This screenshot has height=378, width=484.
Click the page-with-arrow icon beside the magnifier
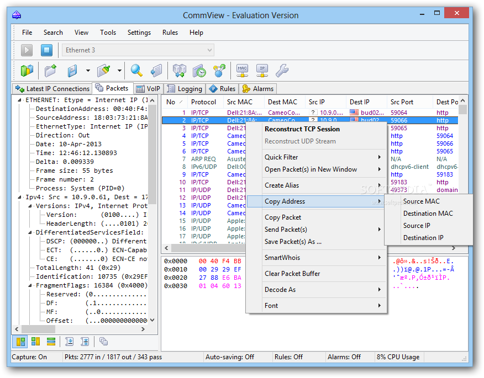point(156,71)
